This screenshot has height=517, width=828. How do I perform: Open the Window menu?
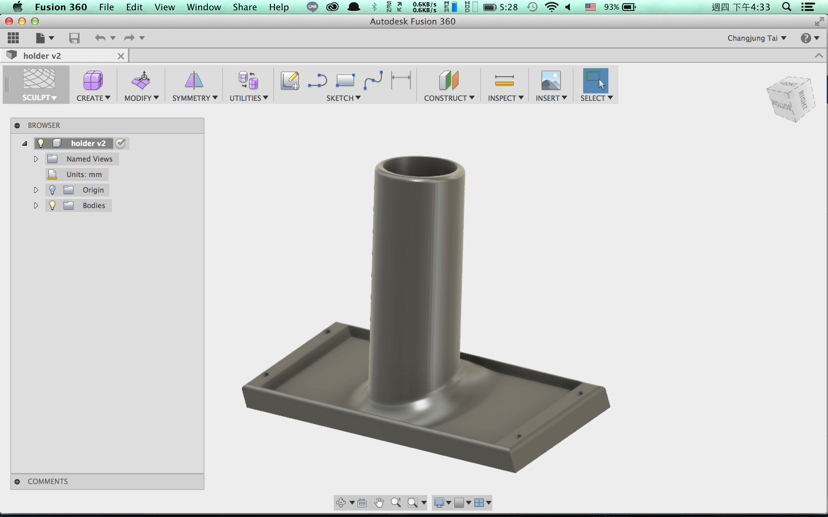click(203, 7)
